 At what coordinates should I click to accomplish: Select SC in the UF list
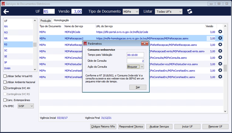click(x=18, y=50)
